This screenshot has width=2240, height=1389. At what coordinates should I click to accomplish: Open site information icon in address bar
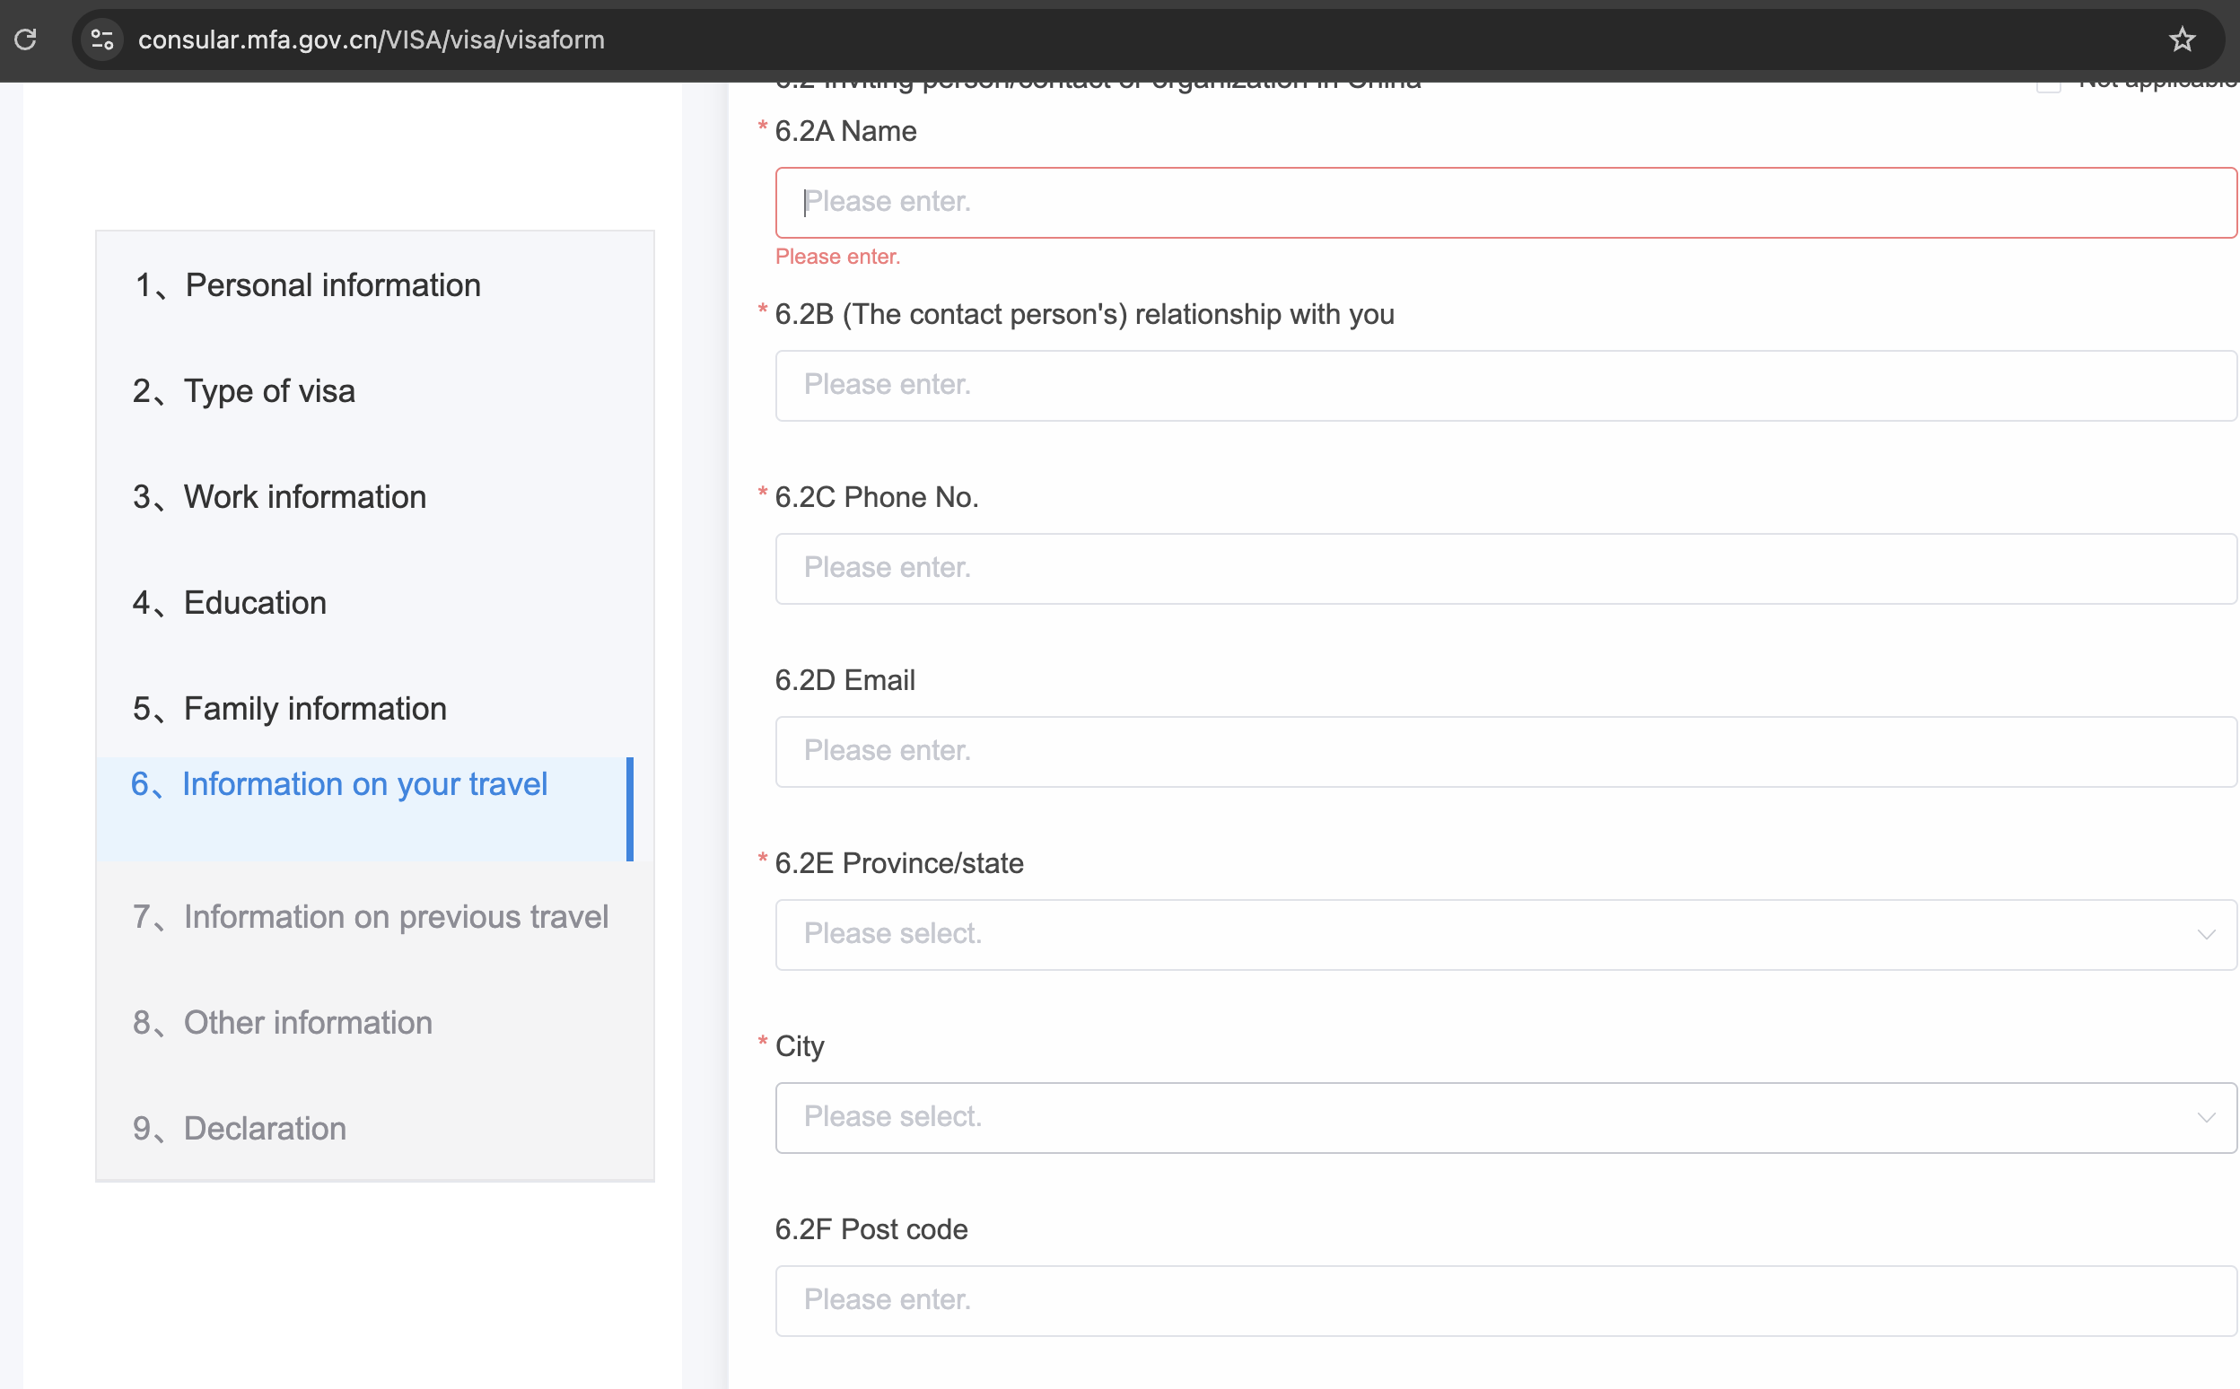click(102, 39)
